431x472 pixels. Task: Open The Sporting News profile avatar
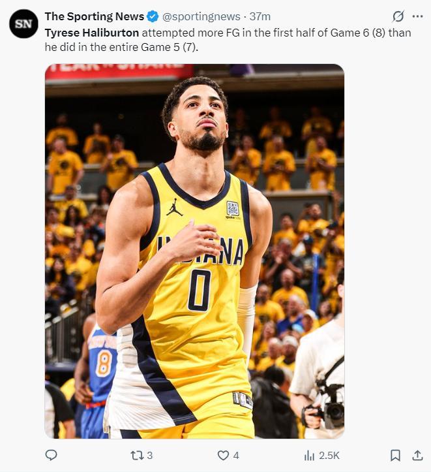coord(23,24)
